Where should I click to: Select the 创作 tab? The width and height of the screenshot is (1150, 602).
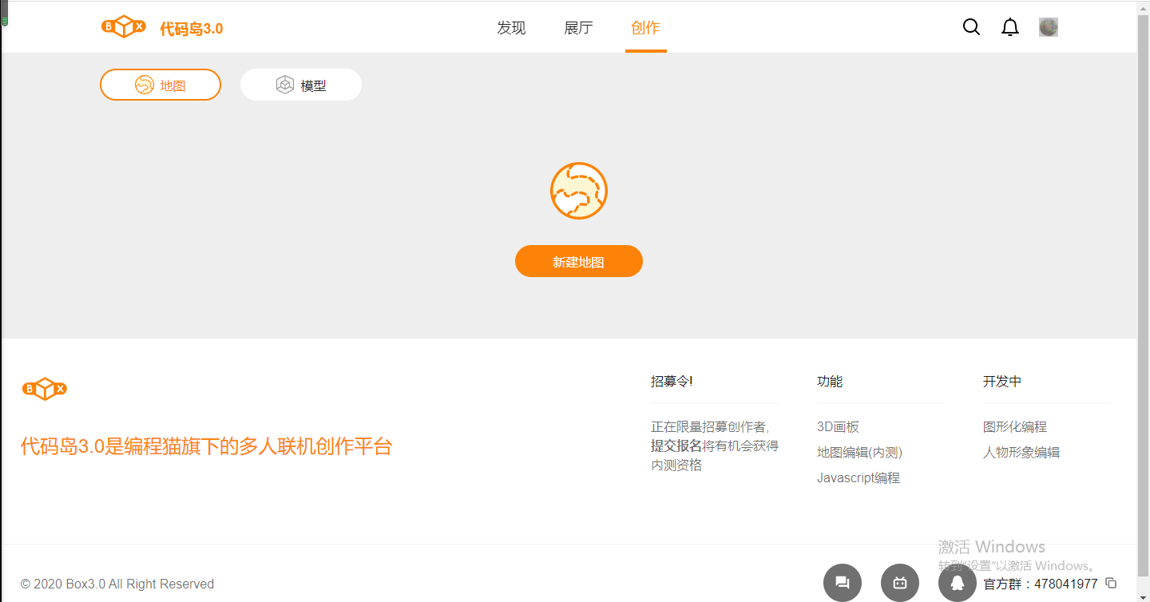(x=645, y=28)
